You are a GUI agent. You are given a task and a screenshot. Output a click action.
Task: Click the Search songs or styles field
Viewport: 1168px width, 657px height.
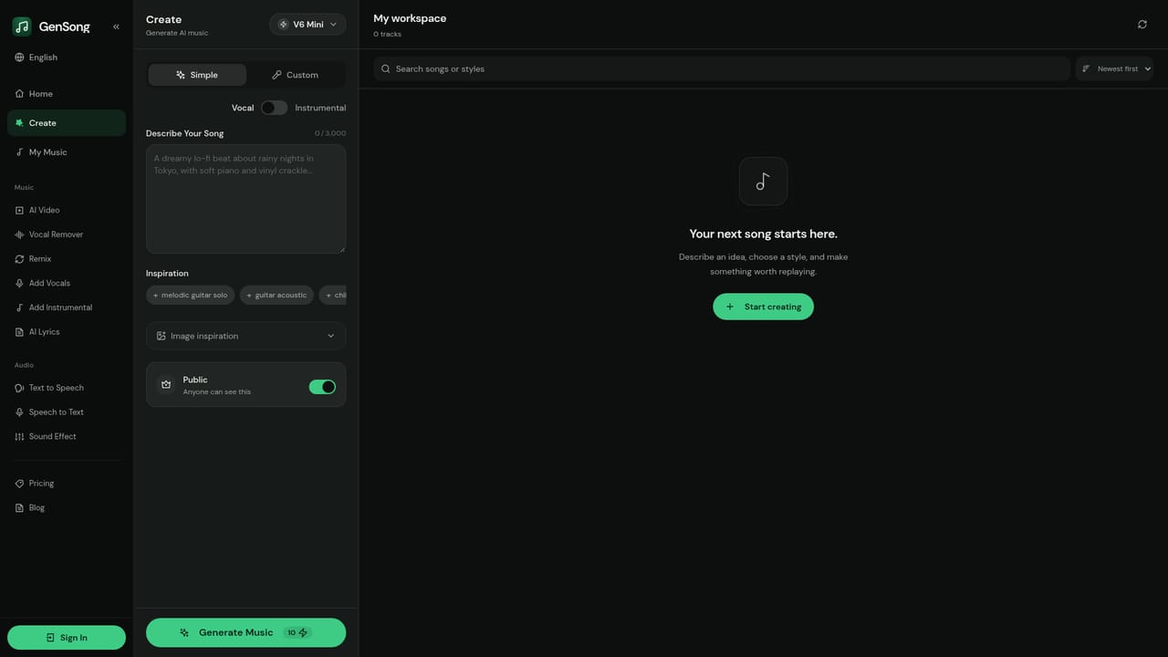tap(721, 68)
